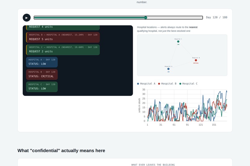The height and width of the screenshot is (166, 250).
Task: Click the Hospital A blue map node
Action: 168,69
